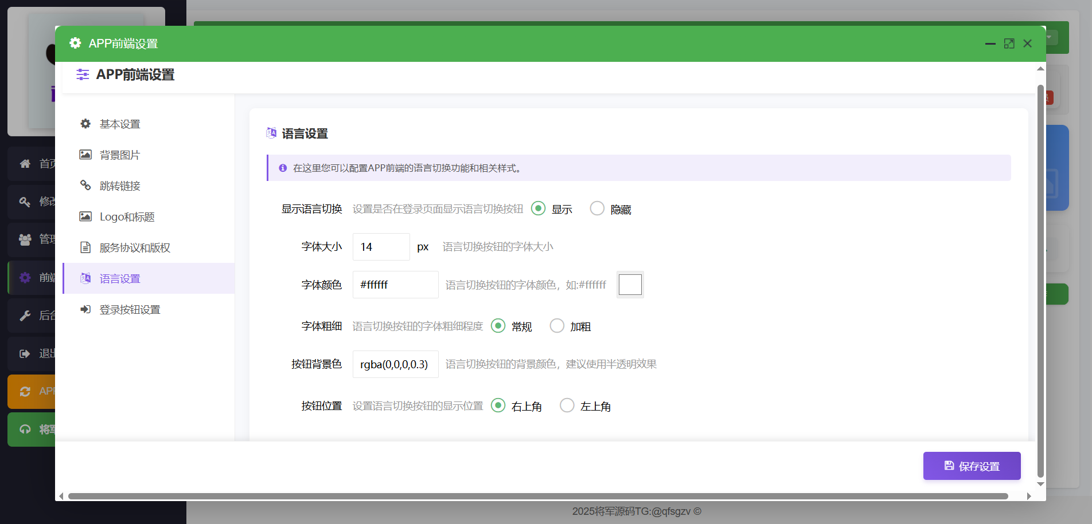The image size is (1092, 524).
Task: Click the picture icon beside 背景图片
Action: click(85, 155)
